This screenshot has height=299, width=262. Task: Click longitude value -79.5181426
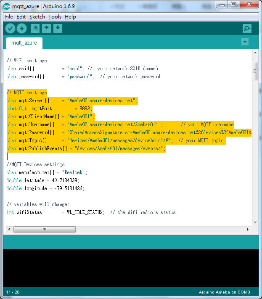tap(68, 188)
